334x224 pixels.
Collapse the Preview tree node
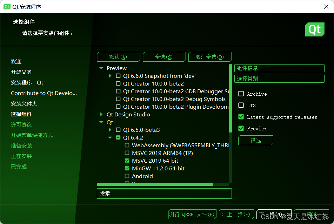[x=101, y=68]
